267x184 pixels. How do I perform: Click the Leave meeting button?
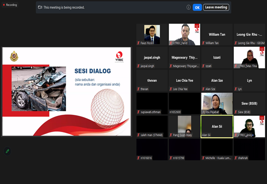[x=216, y=7]
